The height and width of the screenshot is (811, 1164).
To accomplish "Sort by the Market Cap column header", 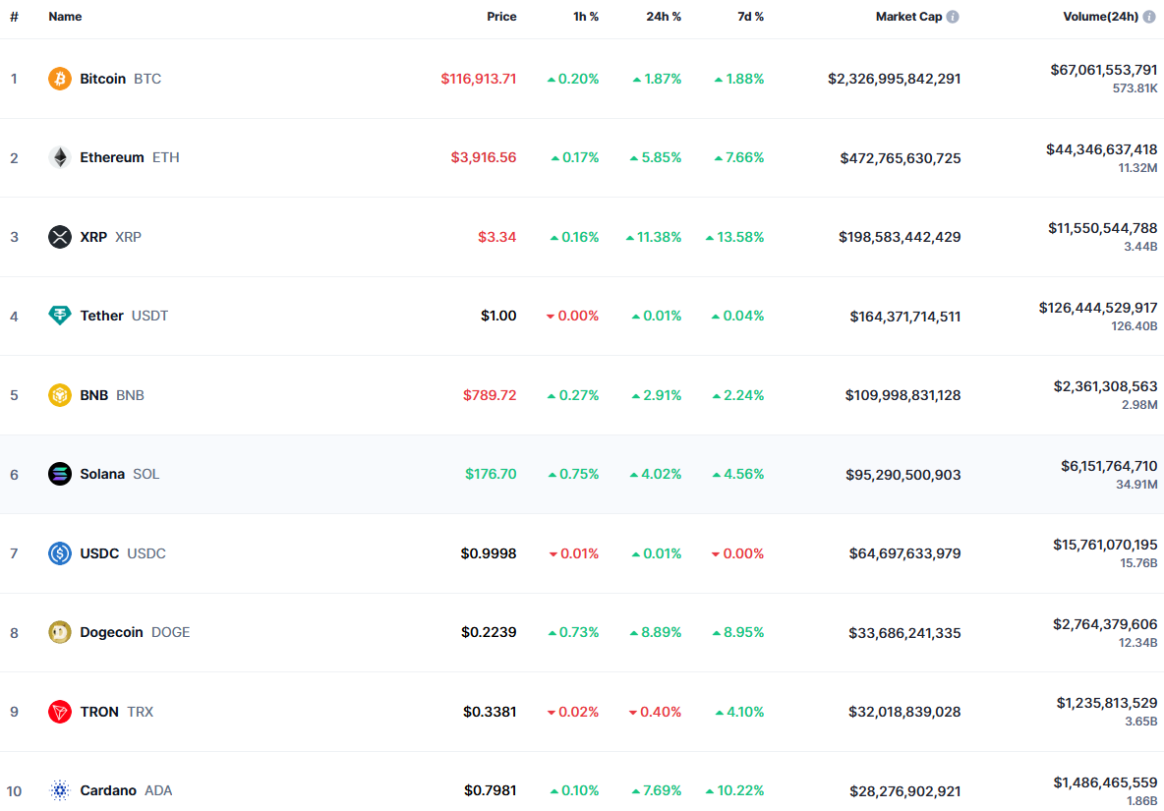I will (x=908, y=17).
